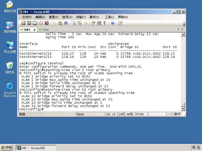Image resolution: width=202 pixels, height=151 pixels.
Task: Open the 我的电脑 desktop icon
Action: click(10, 27)
